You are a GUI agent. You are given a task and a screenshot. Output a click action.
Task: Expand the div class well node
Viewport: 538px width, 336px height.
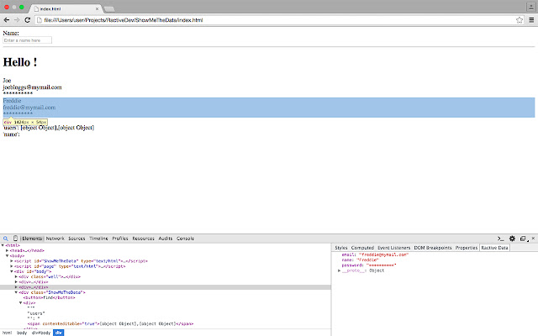[x=16, y=276]
